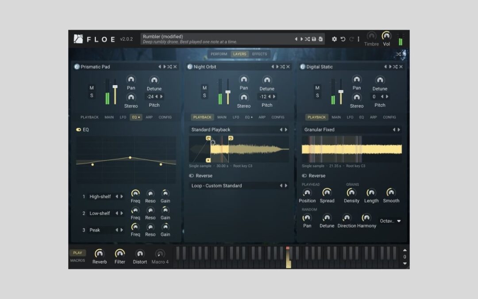This screenshot has height=299, width=478.
Task: Open Digital Static info icon
Action: [302, 66]
